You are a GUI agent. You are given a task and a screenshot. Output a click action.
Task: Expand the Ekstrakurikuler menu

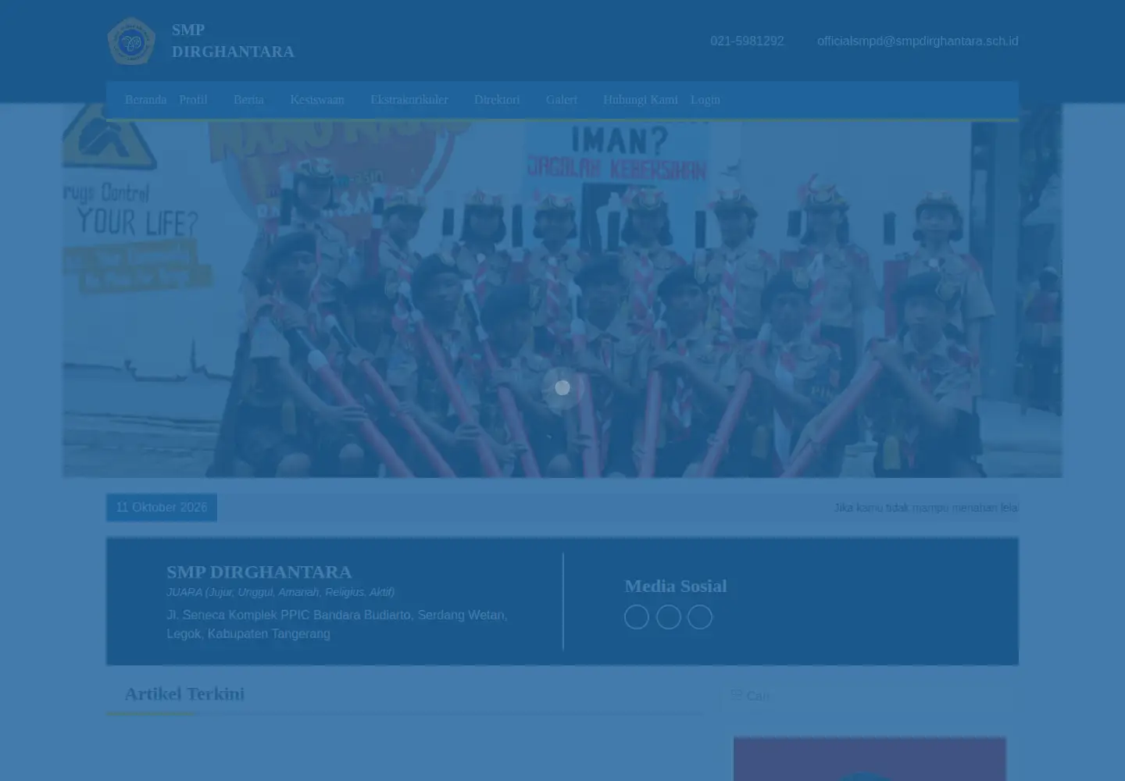pos(409,100)
